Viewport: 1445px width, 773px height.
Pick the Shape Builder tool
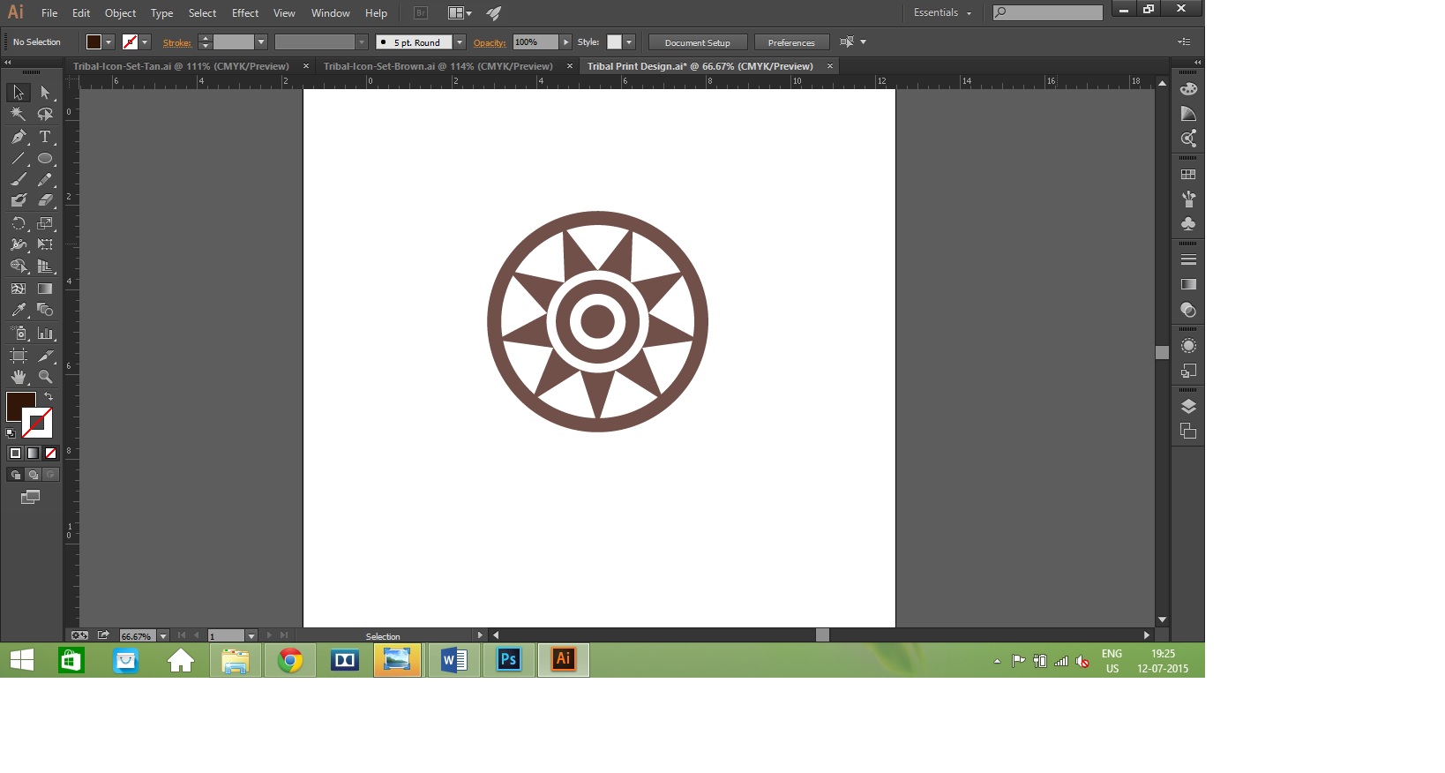coord(19,266)
